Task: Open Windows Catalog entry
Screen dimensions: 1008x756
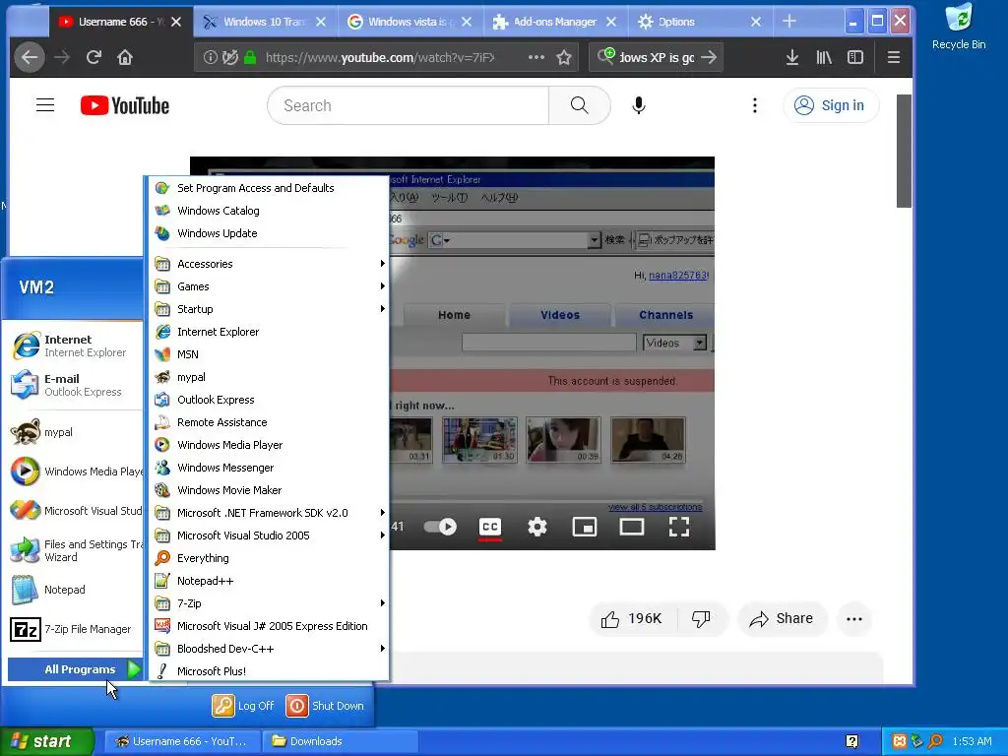Action: coord(270,211)
